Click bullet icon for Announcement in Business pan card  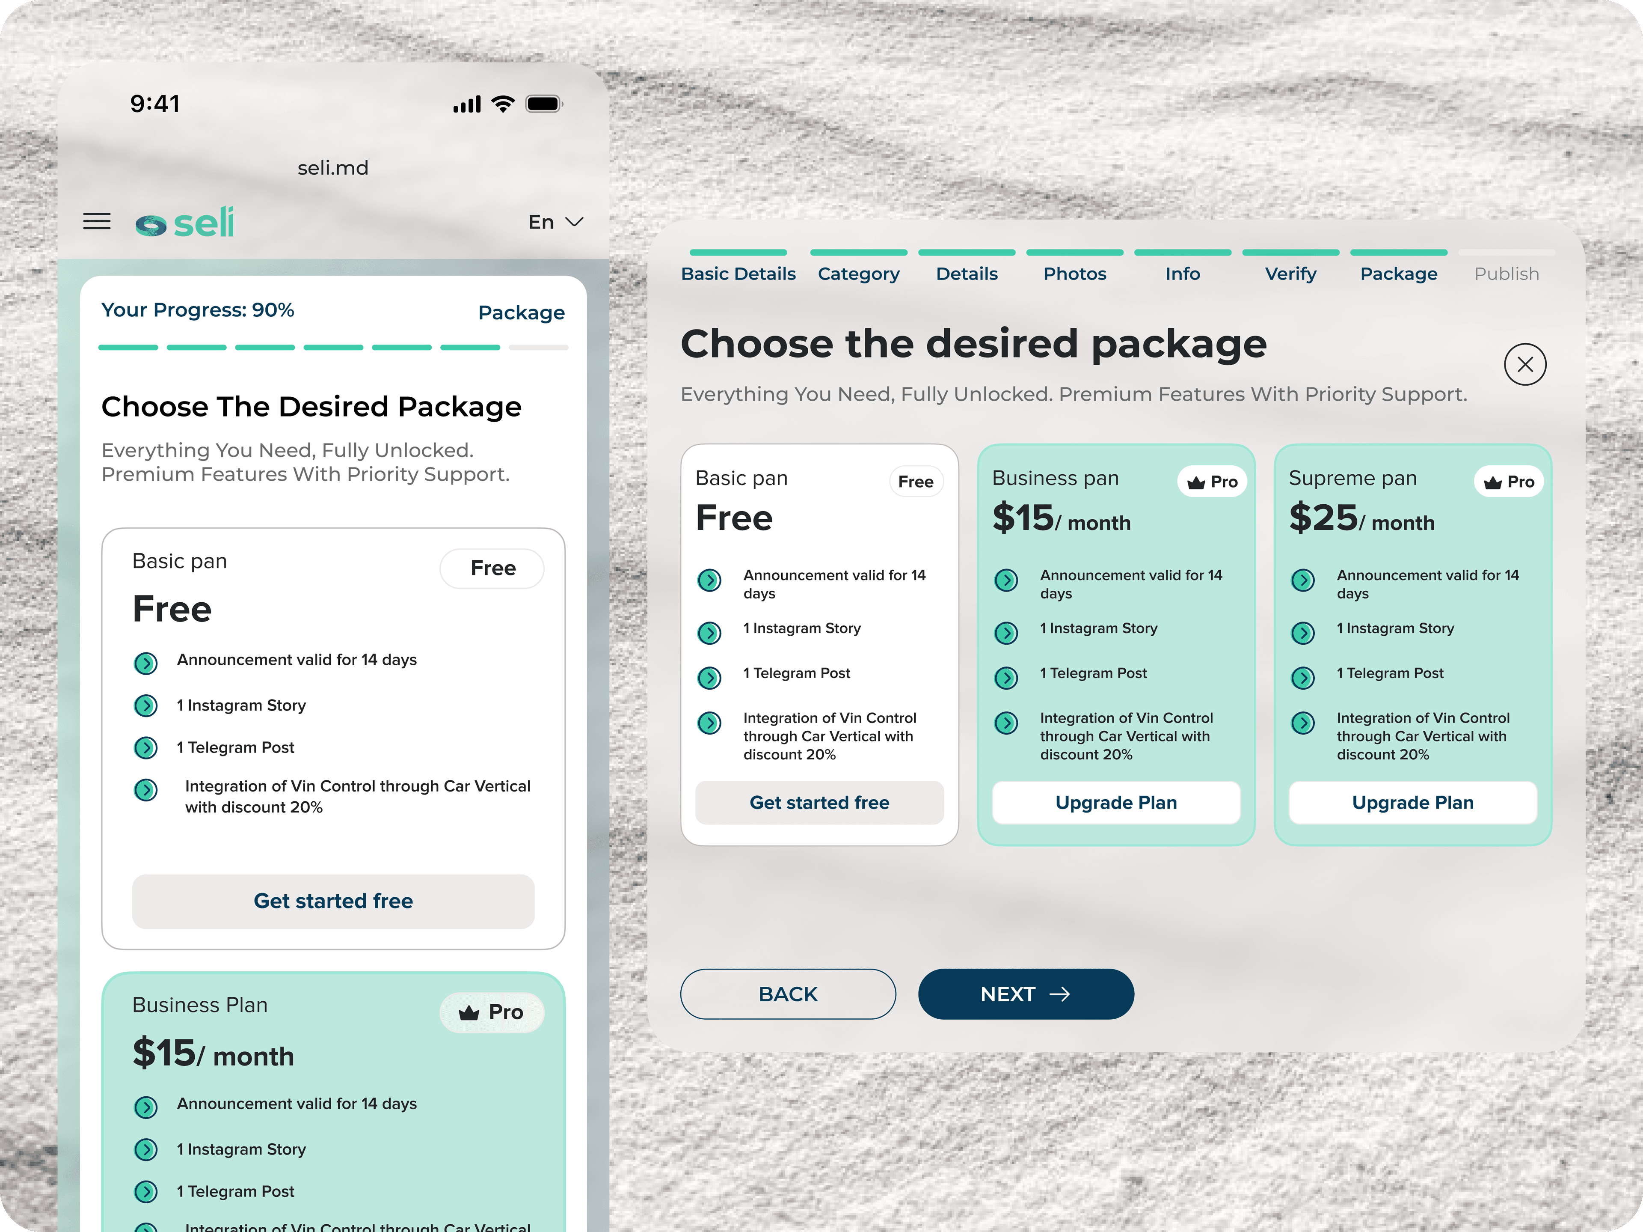coord(1006,580)
